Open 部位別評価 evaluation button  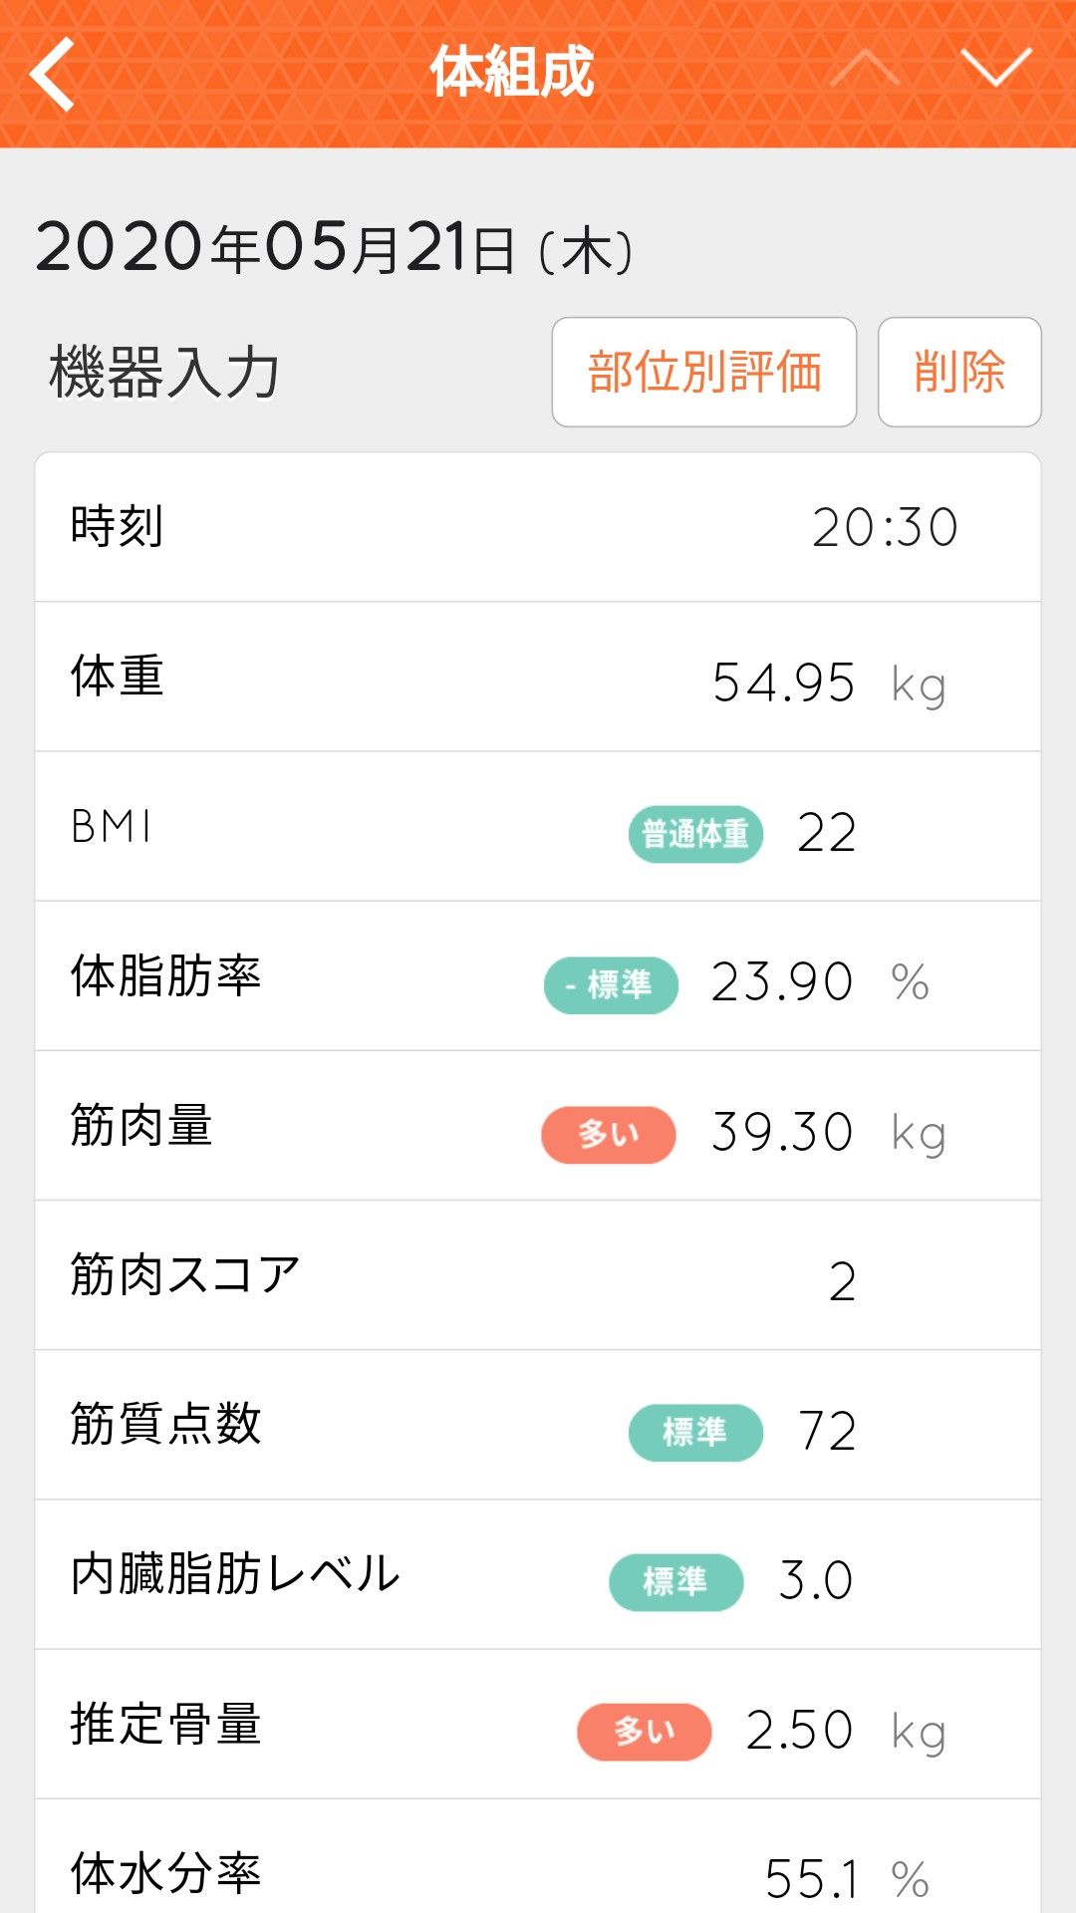click(x=703, y=372)
